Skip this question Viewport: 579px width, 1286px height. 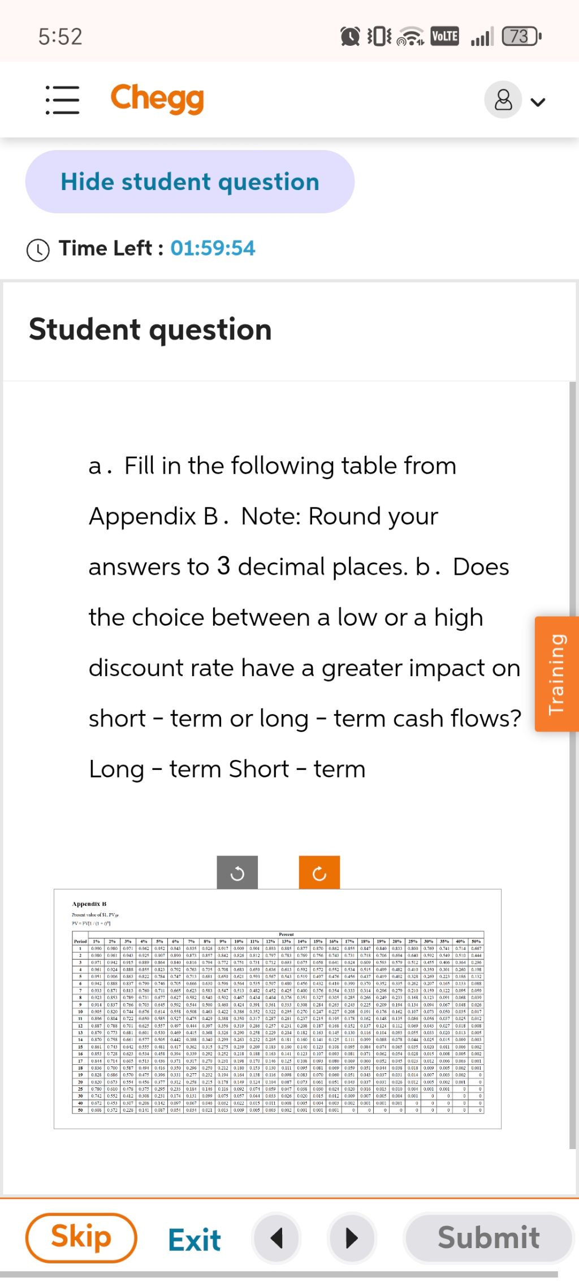click(x=81, y=1237)
